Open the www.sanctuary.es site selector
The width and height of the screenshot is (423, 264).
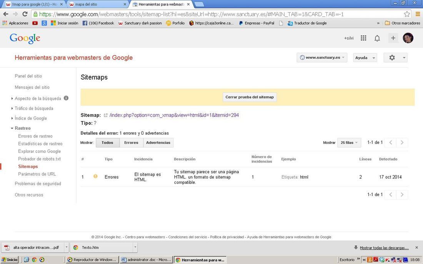point(322,57)
